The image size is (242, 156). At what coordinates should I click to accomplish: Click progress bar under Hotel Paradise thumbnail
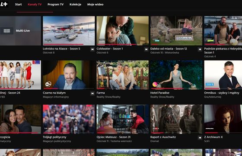(176, 89)
